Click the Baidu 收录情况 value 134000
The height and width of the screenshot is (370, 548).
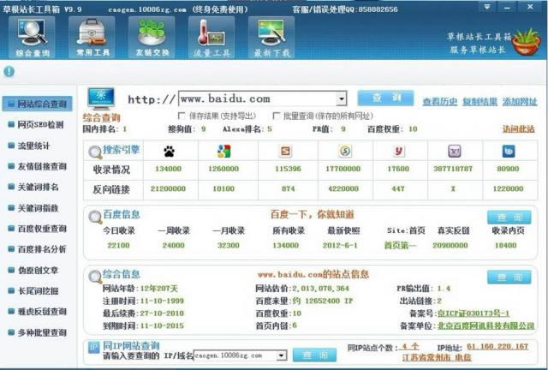point(169,169)
